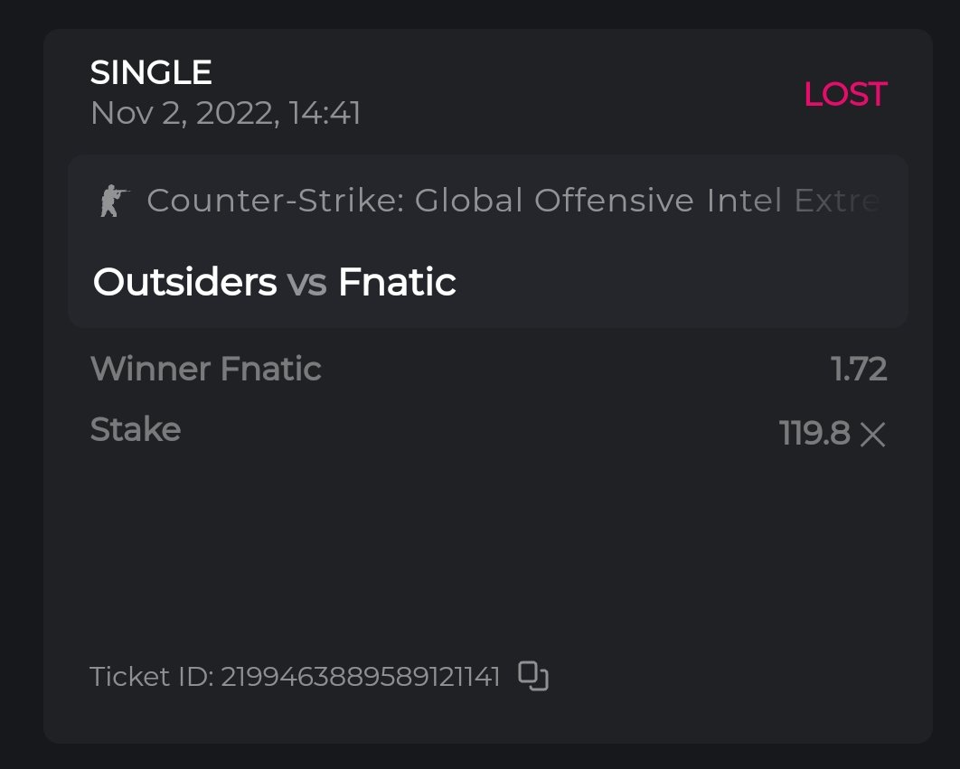Click the Nov 2, 2022 date text

pyautogui.click(x=184, y=114)
